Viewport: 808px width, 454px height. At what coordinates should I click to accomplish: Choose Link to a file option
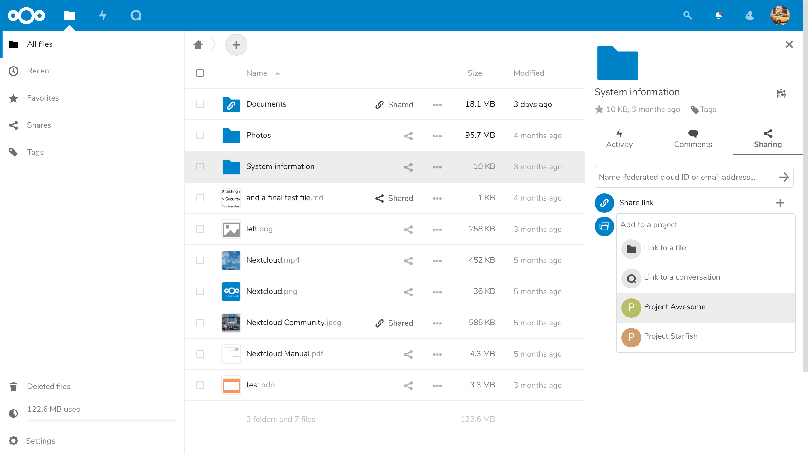(706, 248)
